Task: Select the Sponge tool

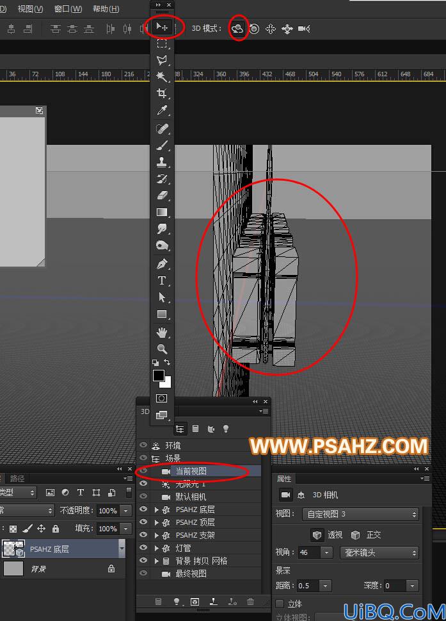Action: point(162,245)
